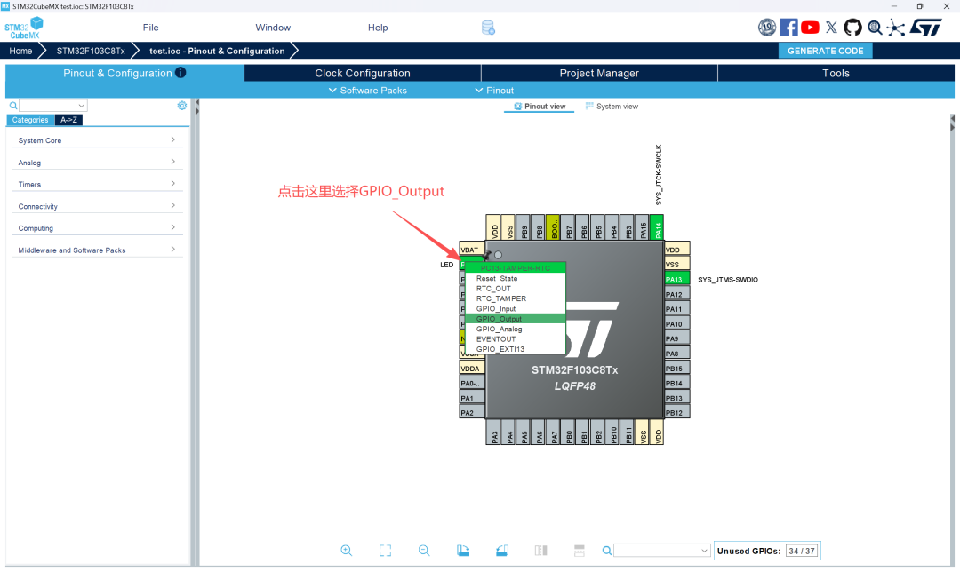The image size is (960, 572).
Task: Choose GPIO_Output from the pin menu
Action: coord(516,319)
